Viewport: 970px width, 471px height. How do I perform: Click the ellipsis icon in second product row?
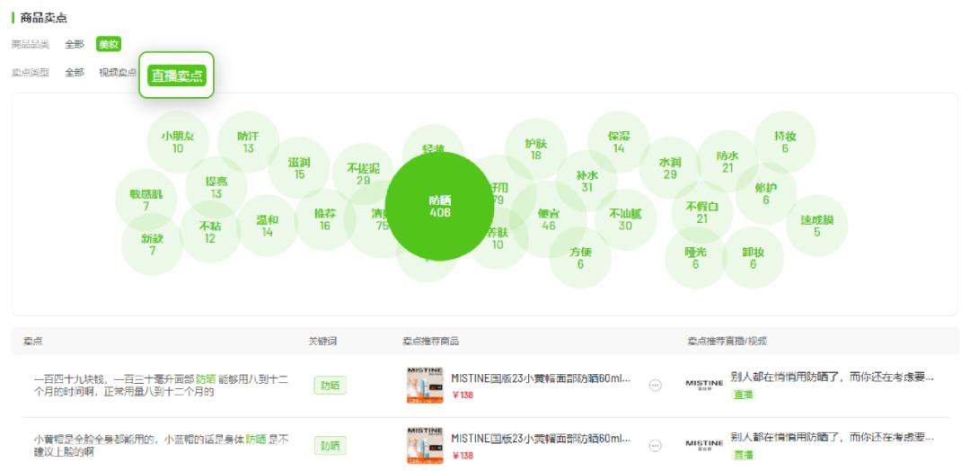(x=655, y=446)
